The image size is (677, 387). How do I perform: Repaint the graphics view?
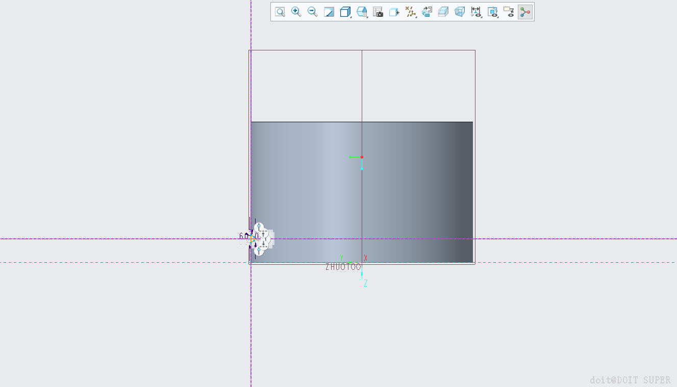pyautogui.click(x=329, y=12)
